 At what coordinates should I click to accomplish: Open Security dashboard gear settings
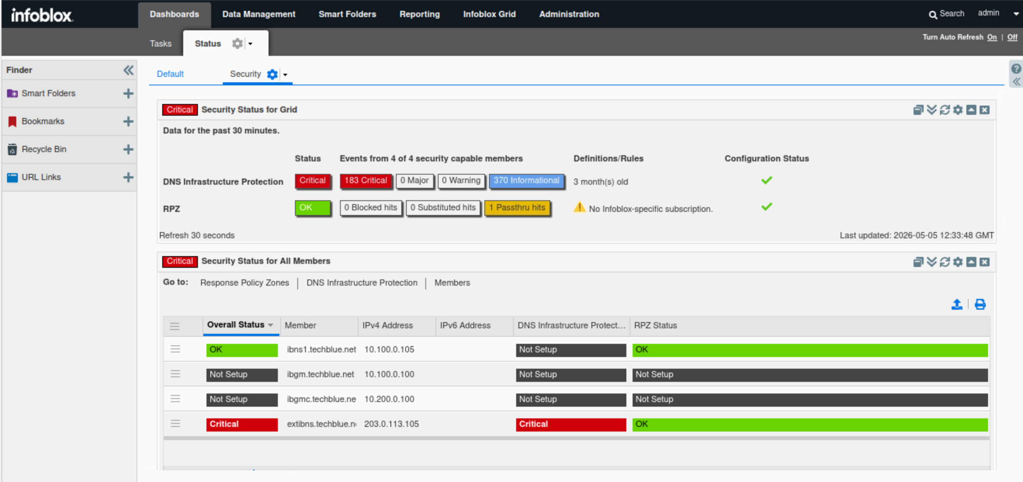click(272, 74)
